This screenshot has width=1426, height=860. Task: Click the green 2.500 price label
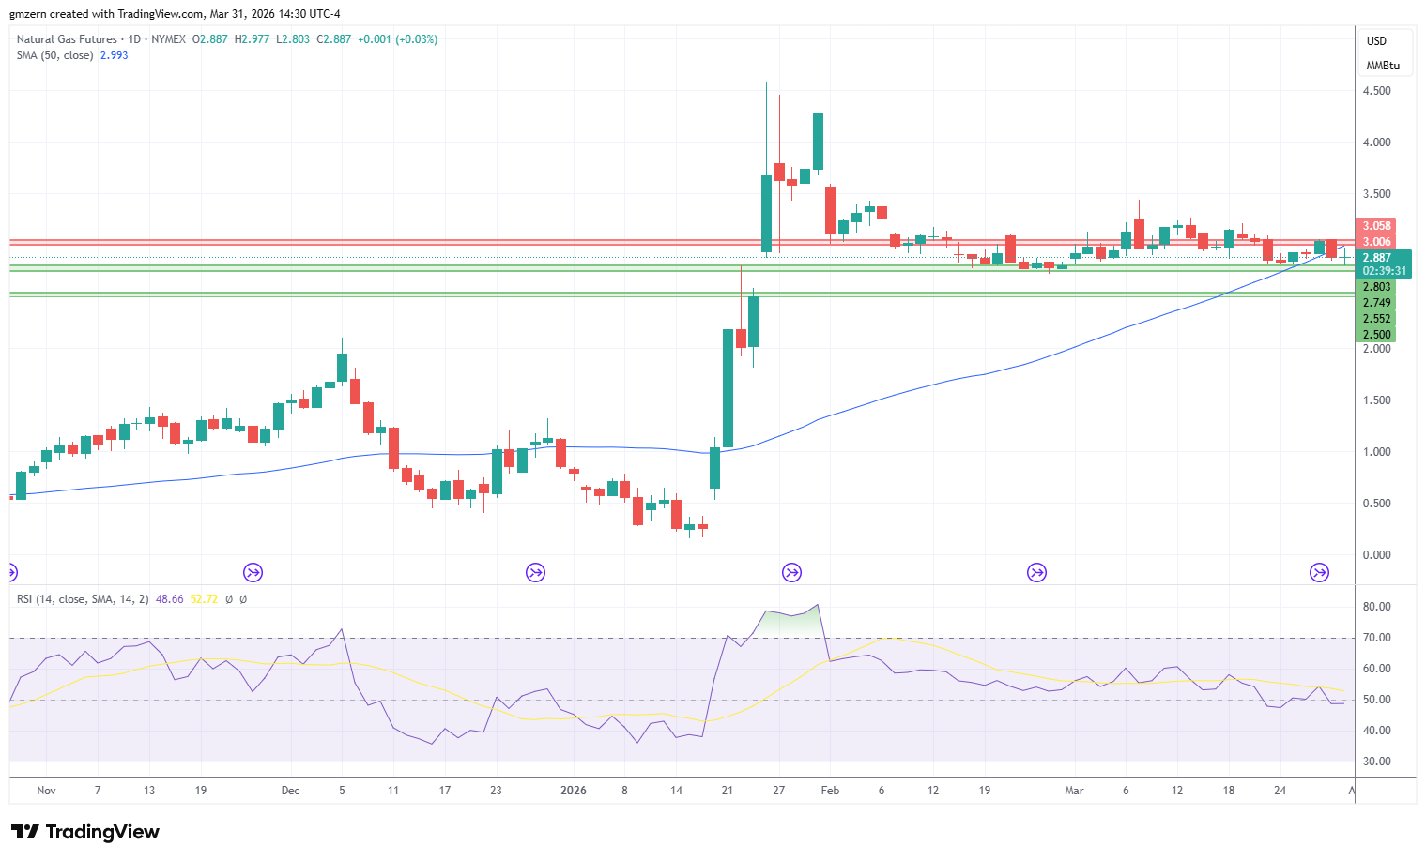pyautogui.click(x=1376, y=335)
